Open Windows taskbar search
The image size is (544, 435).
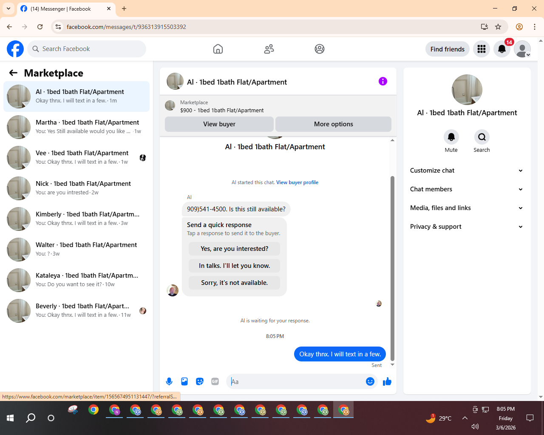click(31, 418)
